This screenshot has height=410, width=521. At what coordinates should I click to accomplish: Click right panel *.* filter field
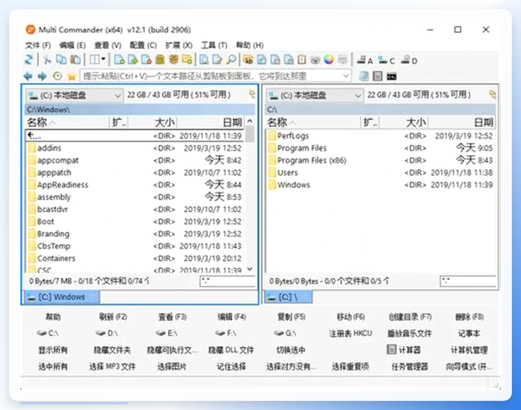468,281
